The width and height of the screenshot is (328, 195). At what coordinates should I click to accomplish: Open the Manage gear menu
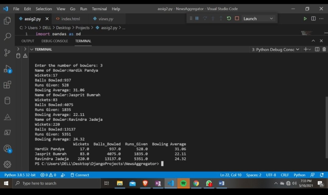[7, 164]
